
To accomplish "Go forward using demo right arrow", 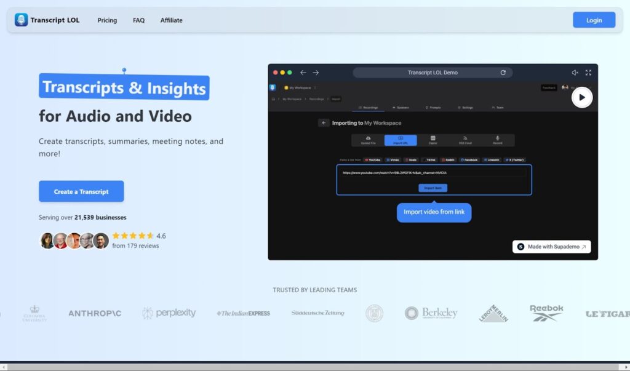I will (x=316, y=73).
